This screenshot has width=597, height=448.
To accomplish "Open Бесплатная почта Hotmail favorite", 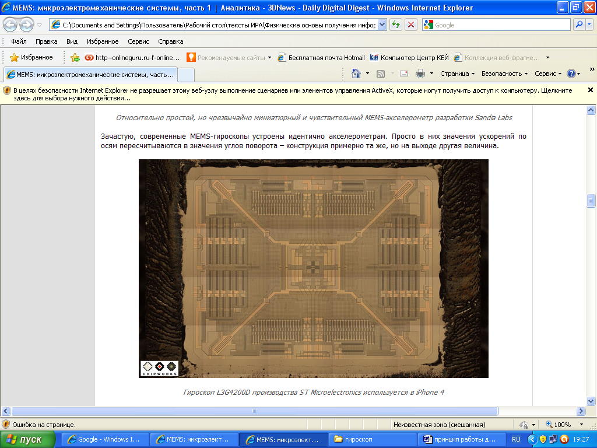I will point(321,58).
